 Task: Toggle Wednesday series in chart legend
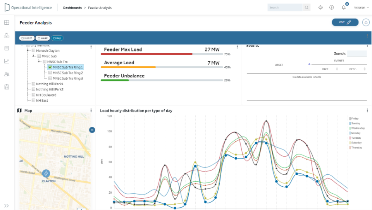[357, 128]
